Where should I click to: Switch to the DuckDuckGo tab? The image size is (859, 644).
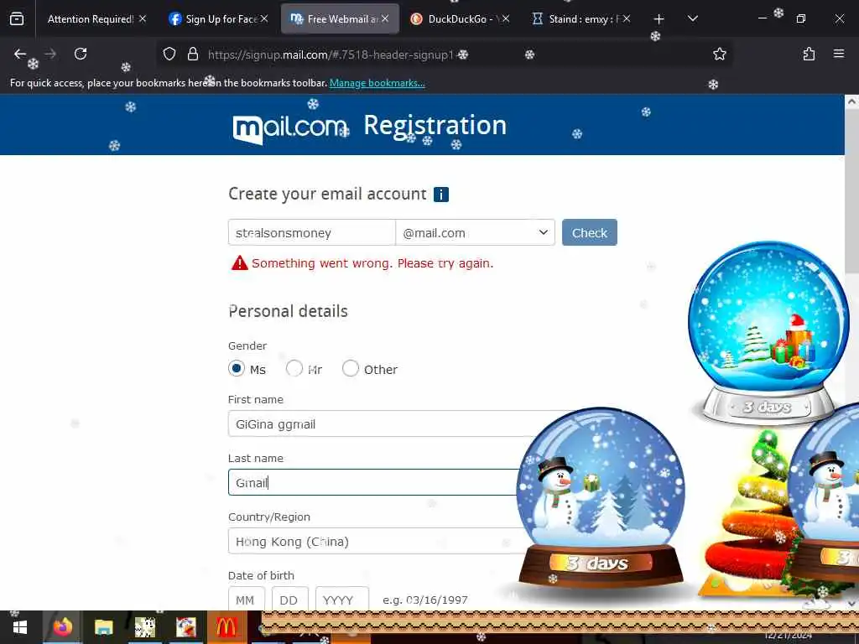coord(459,19)
